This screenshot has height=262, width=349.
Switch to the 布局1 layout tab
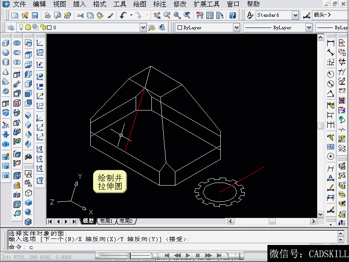tap(106, 221)
